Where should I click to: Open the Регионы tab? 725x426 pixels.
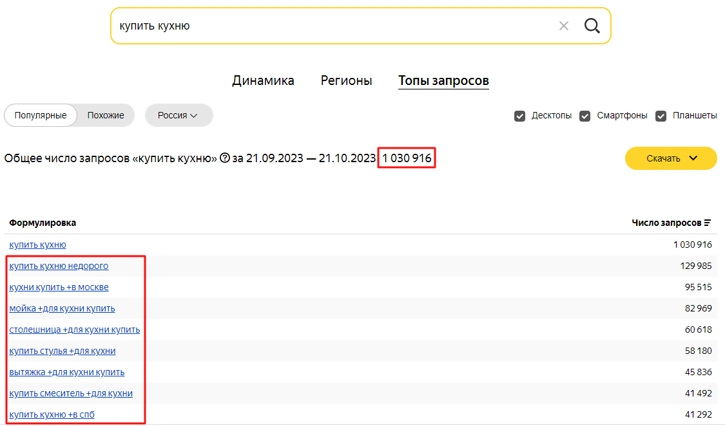[346, 81]
